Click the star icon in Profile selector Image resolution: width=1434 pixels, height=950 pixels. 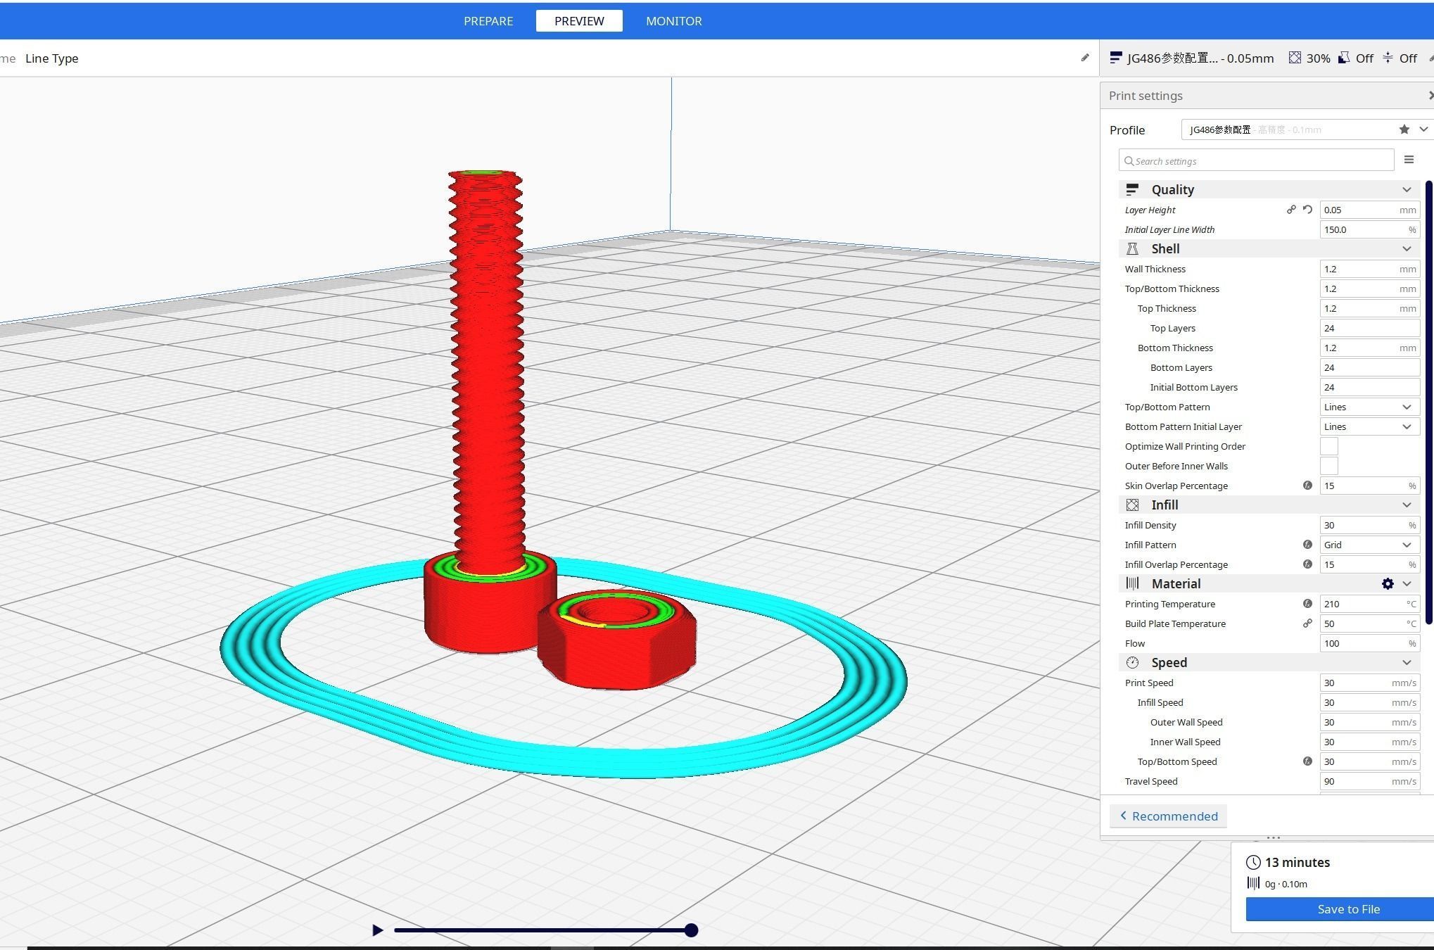coord(1404,129)
